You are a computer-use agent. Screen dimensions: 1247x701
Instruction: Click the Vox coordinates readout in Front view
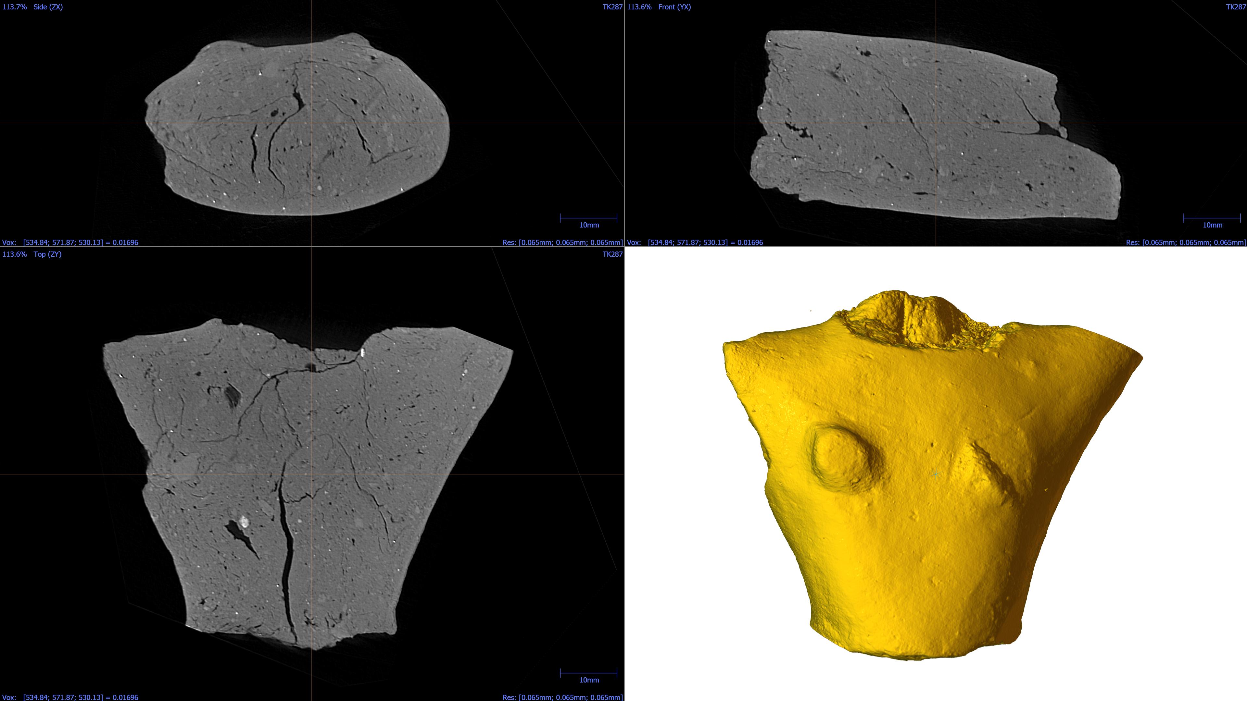click(x=695, y=242)
